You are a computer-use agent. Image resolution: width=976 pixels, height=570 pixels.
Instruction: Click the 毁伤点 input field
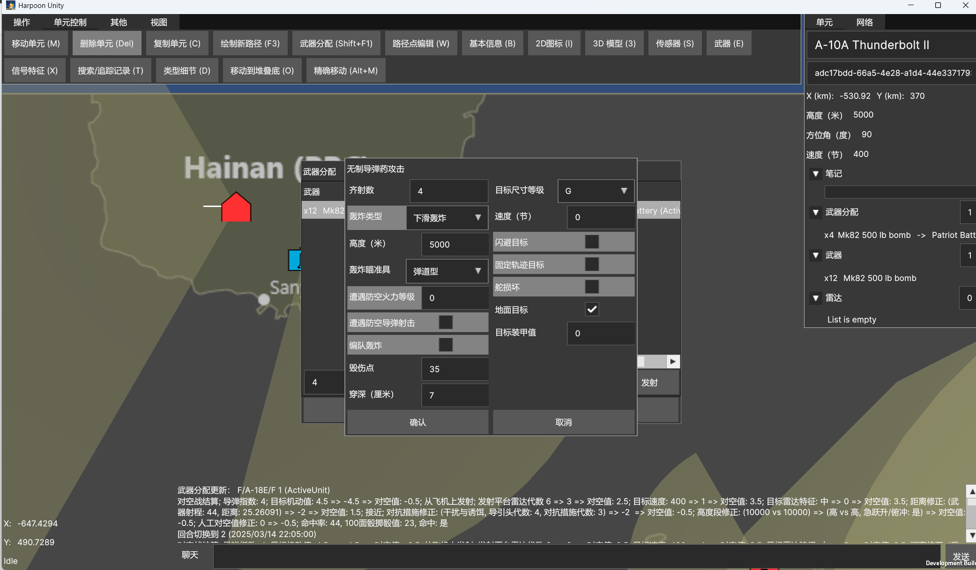click(x=454, y=369)
